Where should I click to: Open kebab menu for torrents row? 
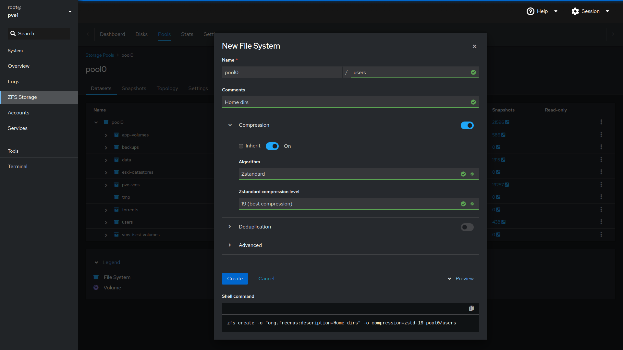tap(601, 209)
